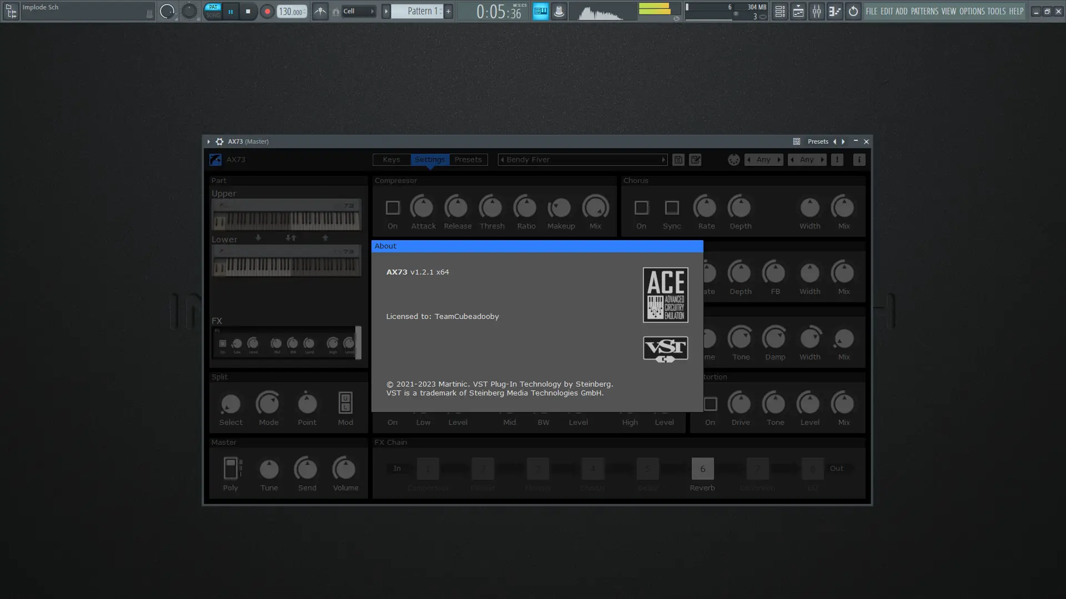Add a new pattern with plus button
The height and width of the screenshot is (599, 1066).
(448, 11)
